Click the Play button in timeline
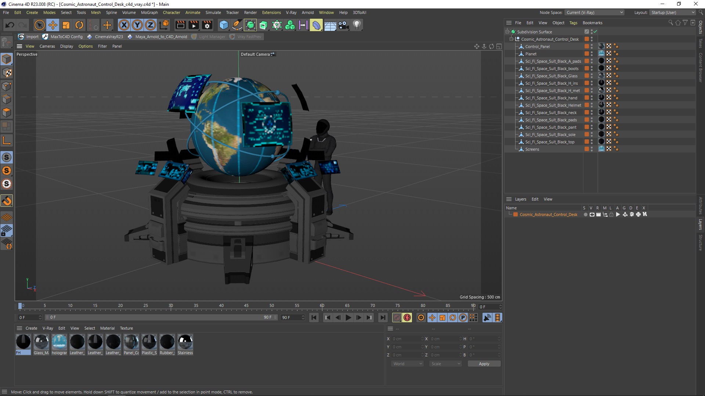Image resolution: width=705 pixels, height=396 pixels. click(x=348, y=317)
